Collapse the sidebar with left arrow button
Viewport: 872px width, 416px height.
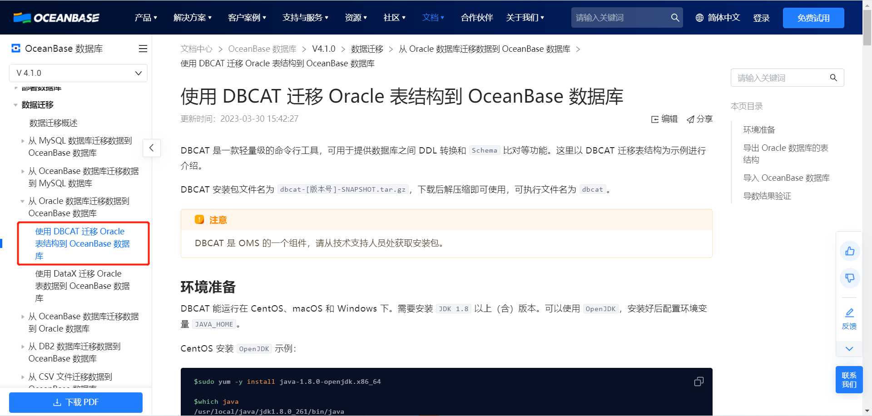(152, 148)
